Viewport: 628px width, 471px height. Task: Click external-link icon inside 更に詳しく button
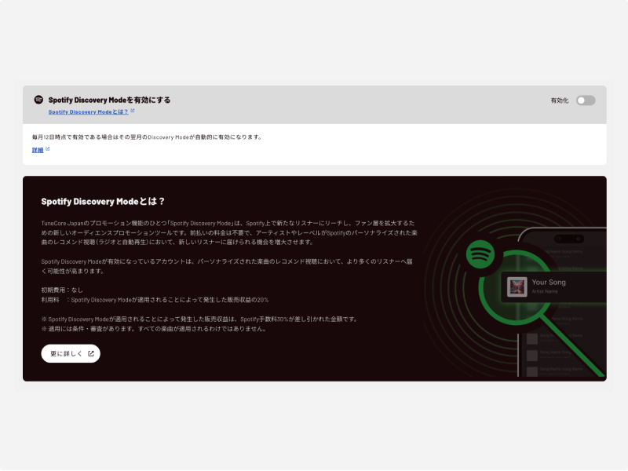click(x=91, y=354)
